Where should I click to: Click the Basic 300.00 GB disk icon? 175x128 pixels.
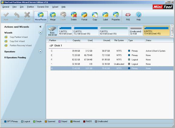tap(52, 29)
